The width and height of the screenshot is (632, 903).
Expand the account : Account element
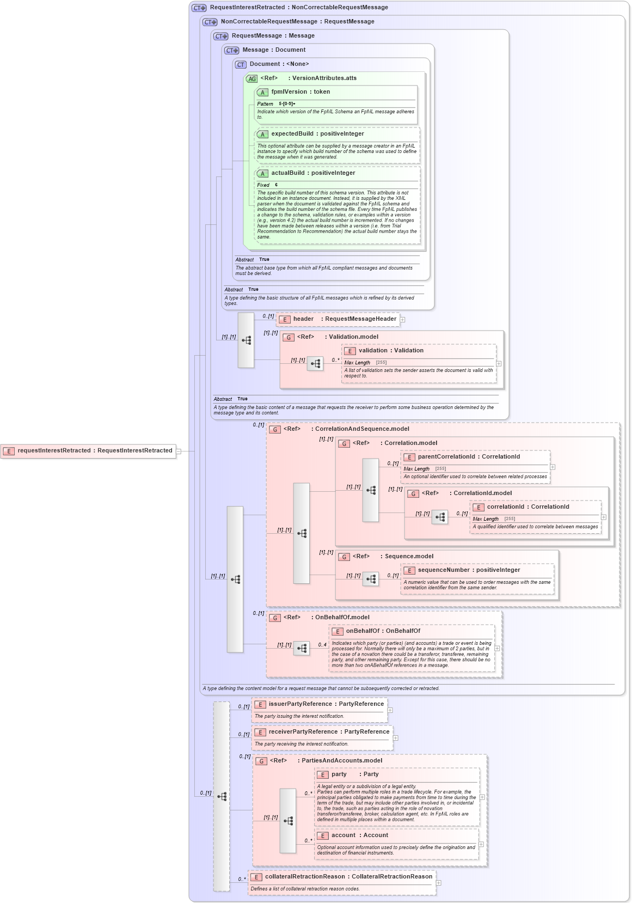coord(481,844)
